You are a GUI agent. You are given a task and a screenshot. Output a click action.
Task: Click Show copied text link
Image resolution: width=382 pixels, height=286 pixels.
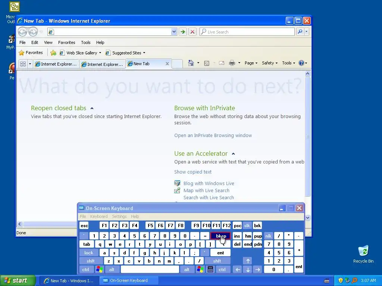click(x=193, y=172)
